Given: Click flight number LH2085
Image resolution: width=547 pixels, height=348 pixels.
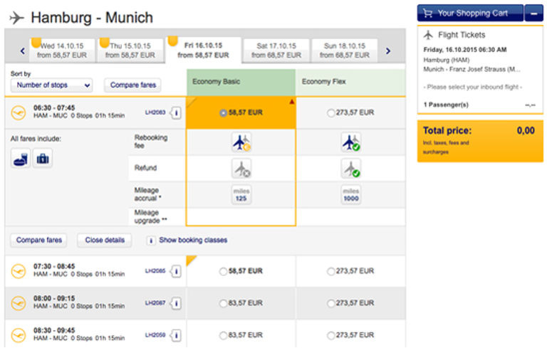Looking at the screenshot, I should coord(155,270).
